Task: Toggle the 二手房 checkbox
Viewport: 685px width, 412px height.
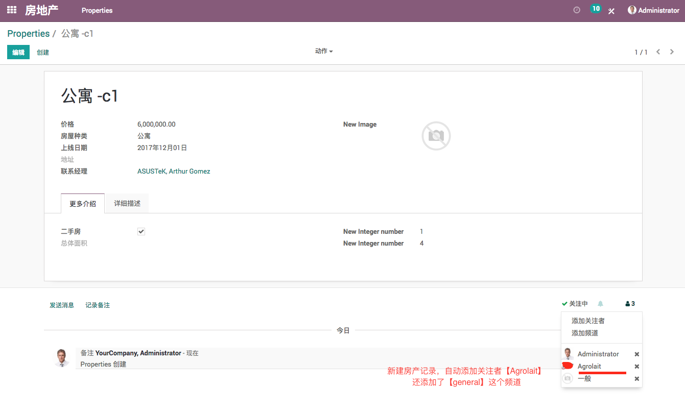Action: [x=141, y=232]
